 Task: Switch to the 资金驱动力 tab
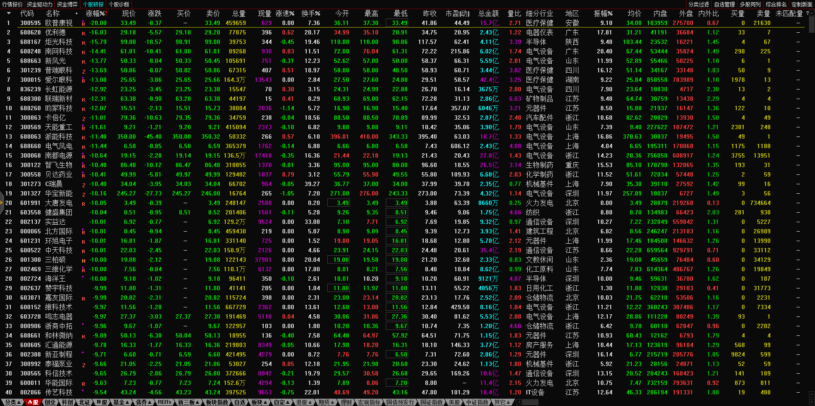point(39,4)
